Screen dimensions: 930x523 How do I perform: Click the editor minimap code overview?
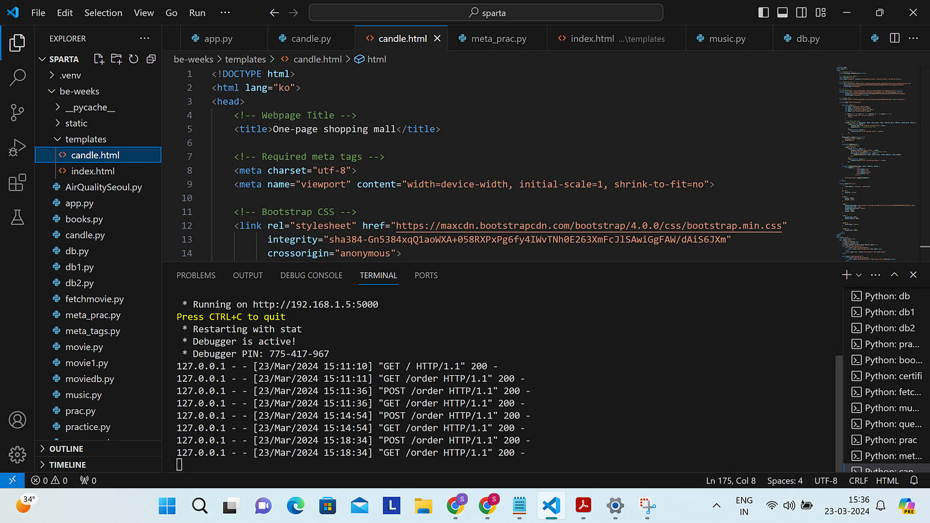(877, 164)
